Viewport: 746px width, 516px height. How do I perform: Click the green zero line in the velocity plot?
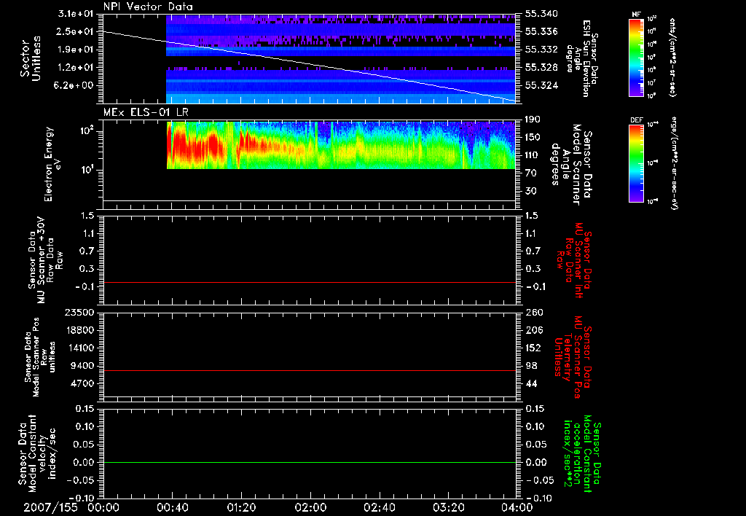tap(309, 462)
